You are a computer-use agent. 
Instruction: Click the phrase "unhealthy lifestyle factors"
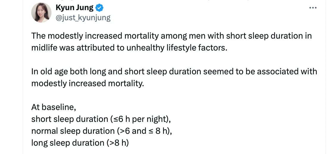coord(176,48)
